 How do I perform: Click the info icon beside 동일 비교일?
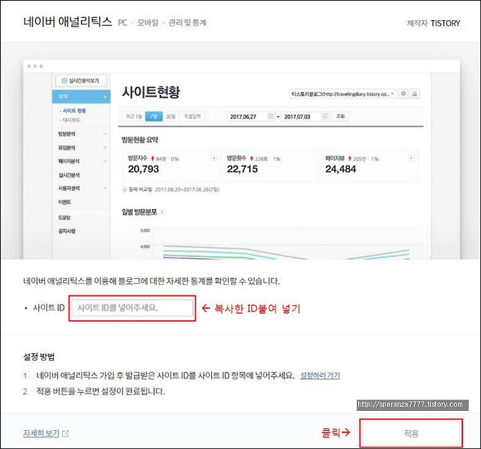point(124,189)
